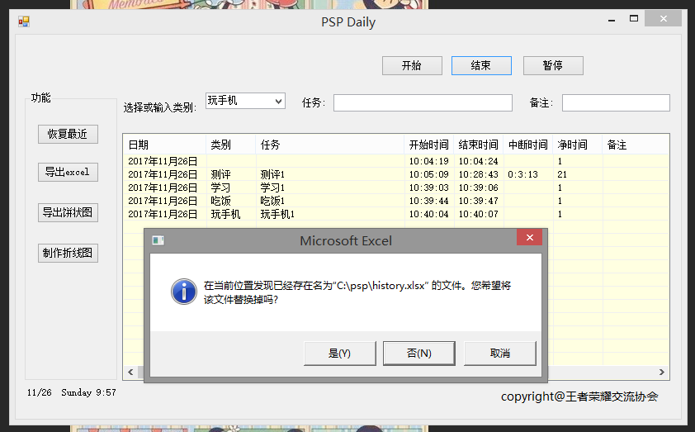Click the 结束时间 column header

[478, 145]
